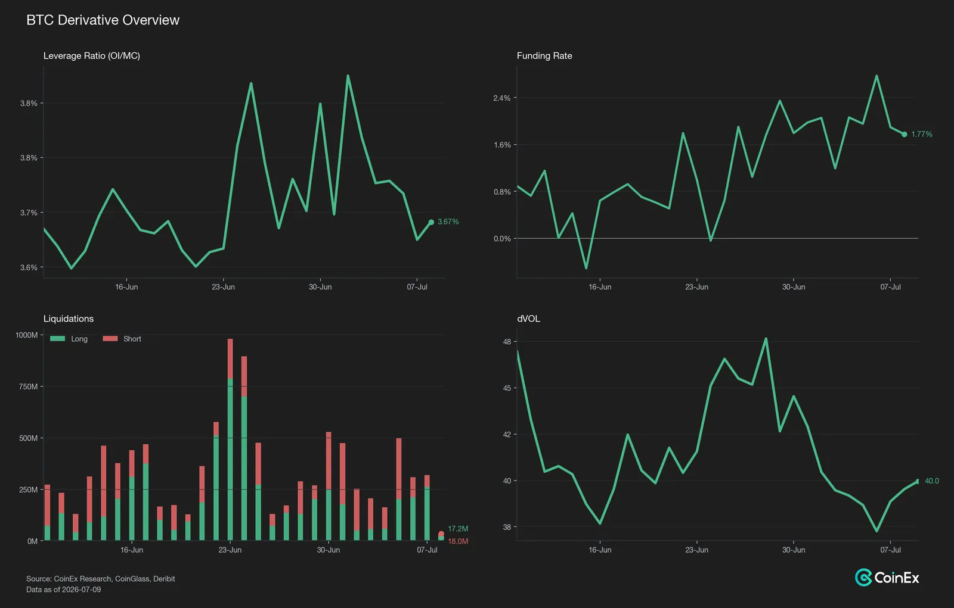Click 23-Jun tick on the Funding Rate chart

(x=696, y=287)
